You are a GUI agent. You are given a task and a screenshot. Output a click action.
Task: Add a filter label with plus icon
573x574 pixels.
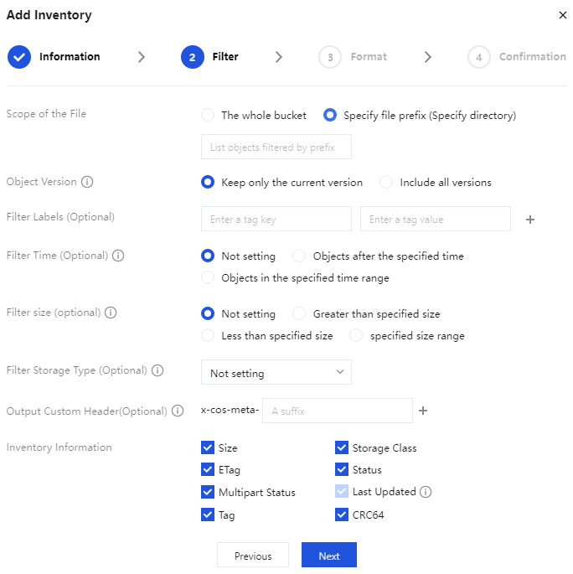click(x=530, y=220)
